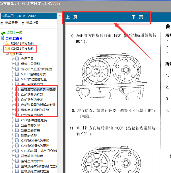Image resolution: width=171 pixels, height=173 pixels.
Task: Click the page icon for CKP脉冲器的更换
Action: point(17,120)
